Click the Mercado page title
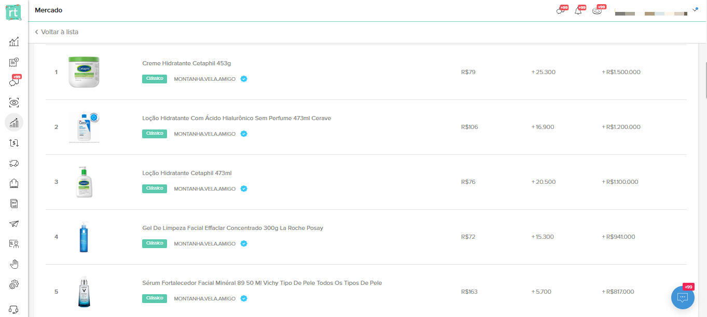This screenshot has height=317, width=707. point(48,10)
